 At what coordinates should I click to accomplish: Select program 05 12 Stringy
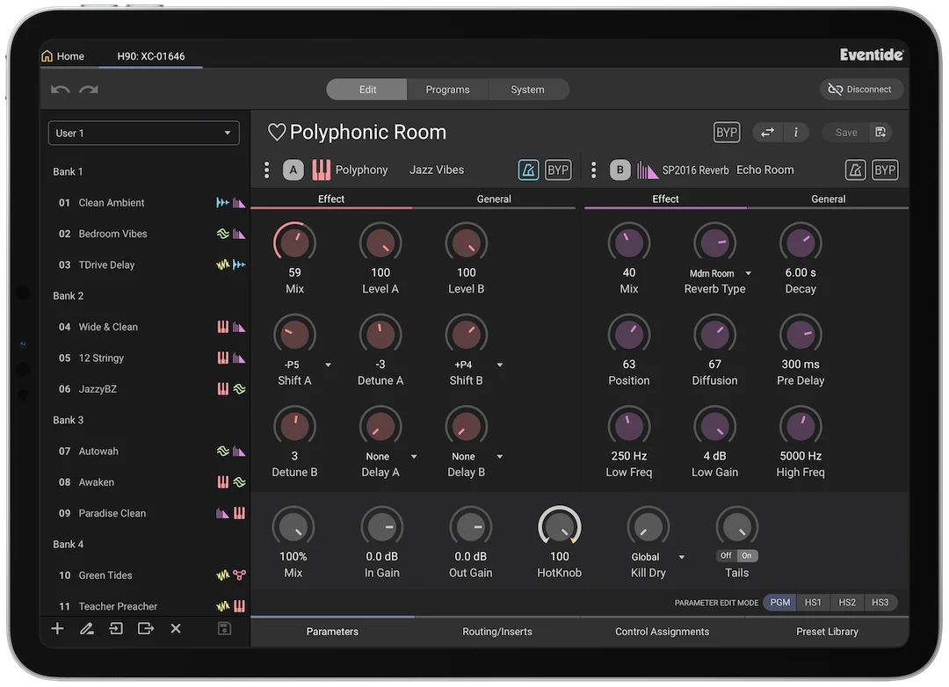[x=146, y=358]
